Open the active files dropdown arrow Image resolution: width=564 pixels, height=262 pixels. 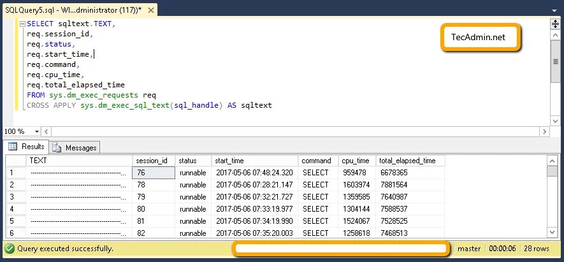[554, 11]
